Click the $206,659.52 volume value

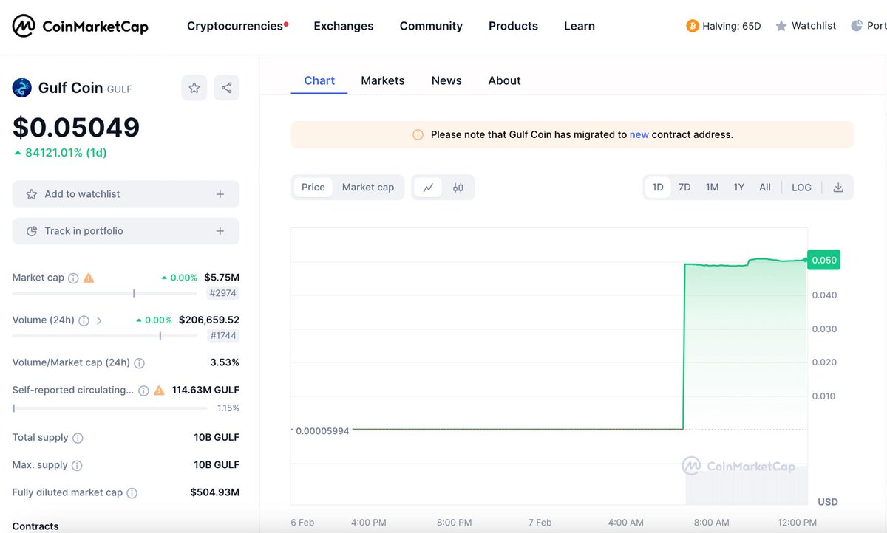[x=208, y=320]
